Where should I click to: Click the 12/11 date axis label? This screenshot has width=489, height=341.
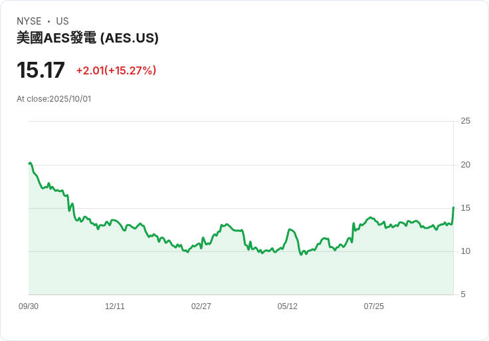click(115, 306)
